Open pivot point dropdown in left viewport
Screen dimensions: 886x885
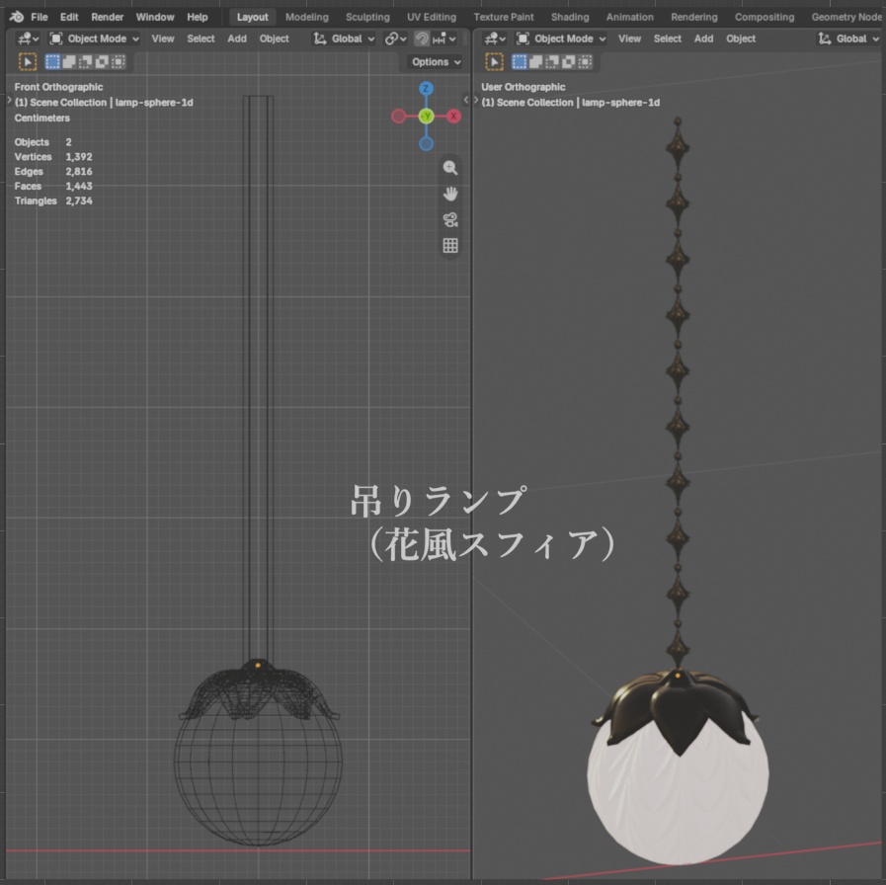click(395, 39)
